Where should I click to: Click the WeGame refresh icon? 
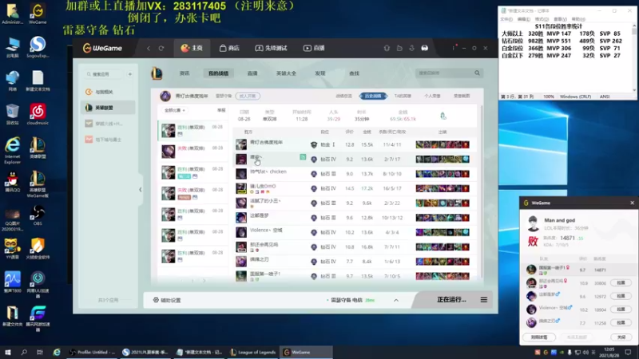point(161,48)
